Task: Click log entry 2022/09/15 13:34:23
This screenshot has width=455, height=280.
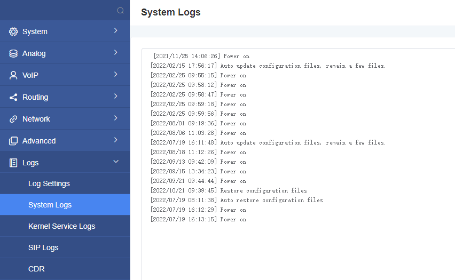Action: pyautogui.click(x=198, y=171)
